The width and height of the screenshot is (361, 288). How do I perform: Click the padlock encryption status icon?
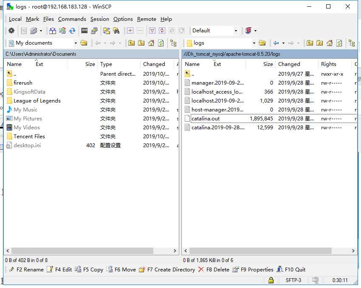pyautogui.click(x=271, y=280)
